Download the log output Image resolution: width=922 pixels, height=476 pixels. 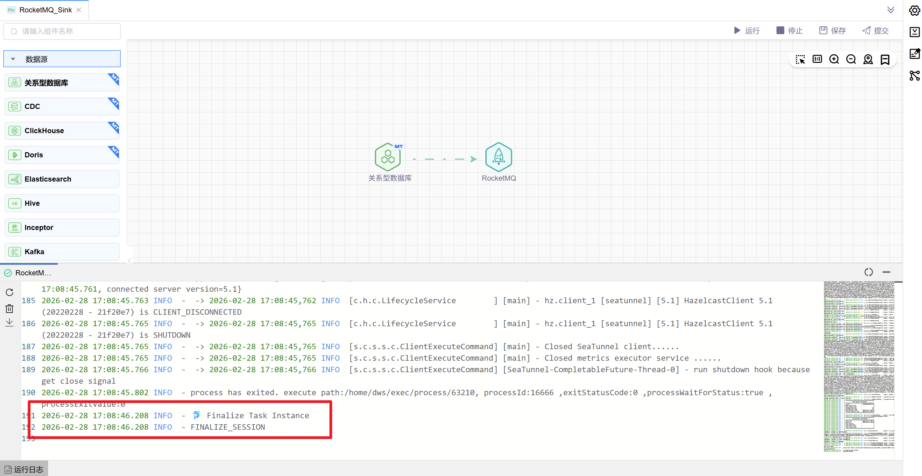(10, 323)
